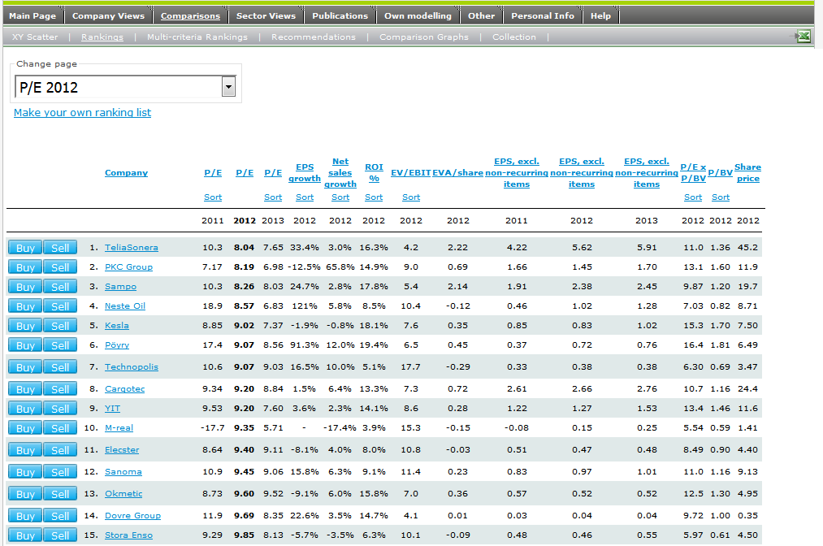This screenshot has width=823, height=546.
Task: Open the Sector Views menu
Action: 266,15
